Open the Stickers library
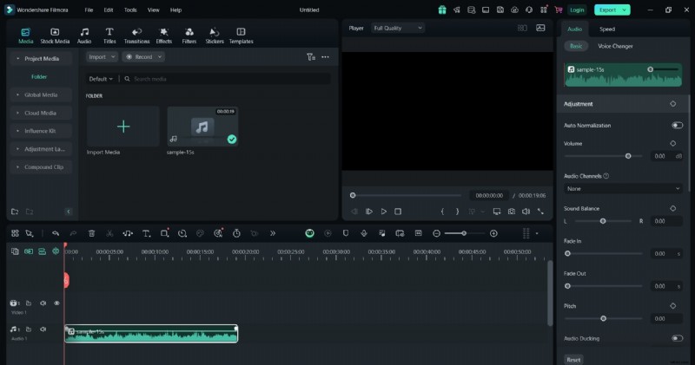This screenshot has width=695, height=365. pyautogui.click(x=215, y=36)
